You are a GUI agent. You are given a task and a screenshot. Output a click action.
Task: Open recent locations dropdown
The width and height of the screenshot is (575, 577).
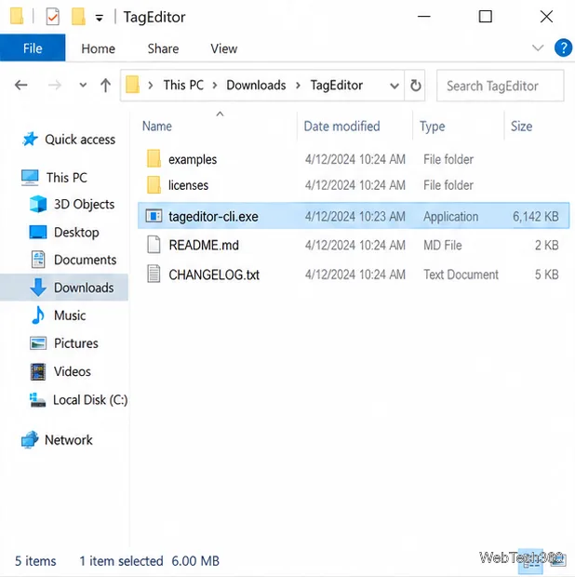[x=83, y=86]
